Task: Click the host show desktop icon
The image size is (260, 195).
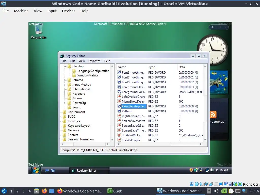Action: point(52,191)
